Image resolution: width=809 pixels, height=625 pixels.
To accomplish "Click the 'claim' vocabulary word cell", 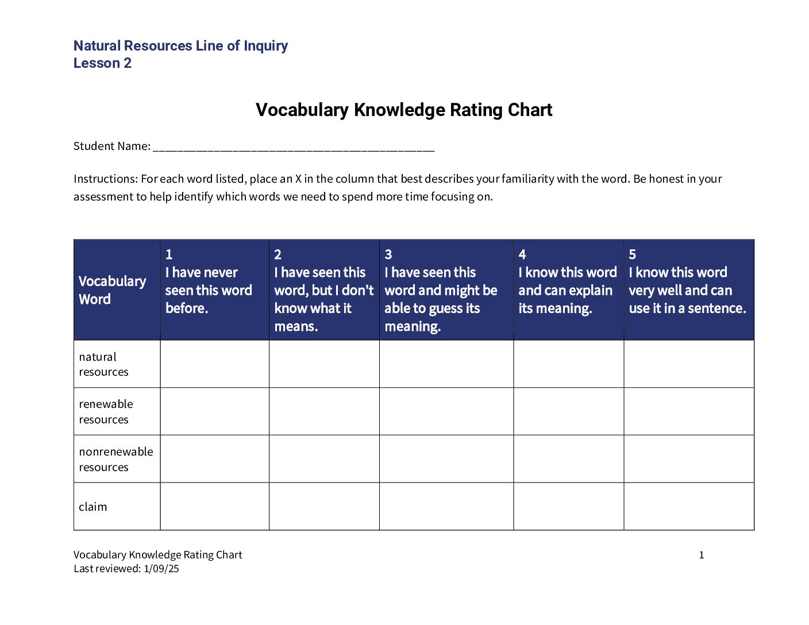I will click(117, 507).
